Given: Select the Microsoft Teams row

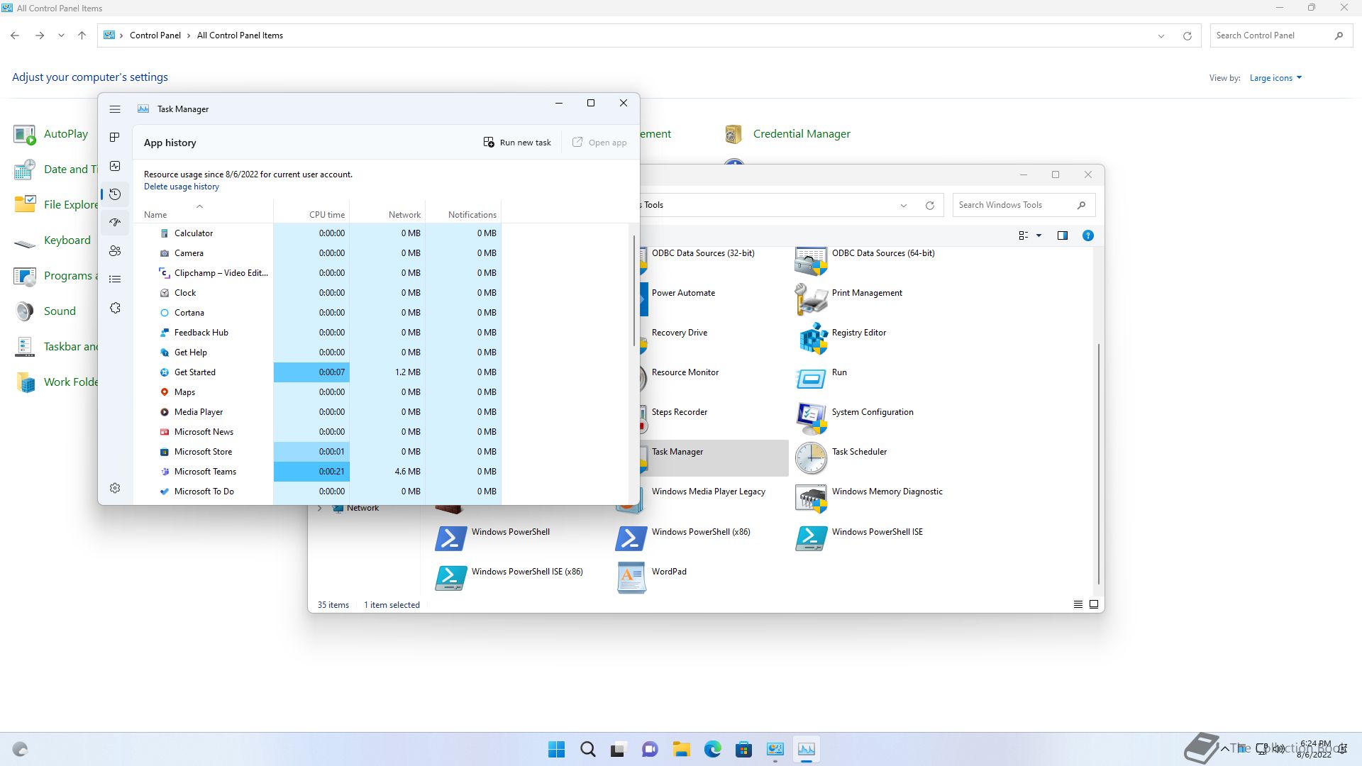Looking at the screenshot, I should pos(316,472).
